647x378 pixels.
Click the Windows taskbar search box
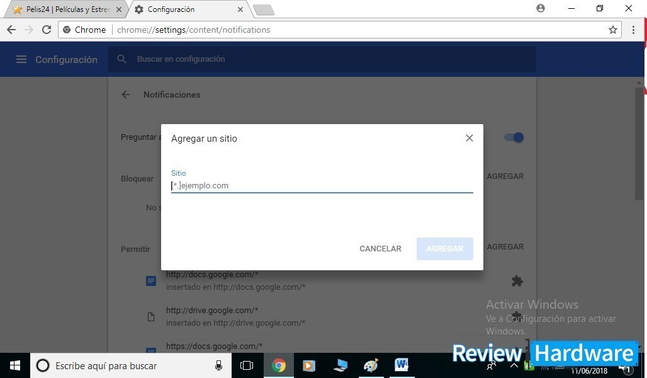pyautogui.click(x=130, y=365)
